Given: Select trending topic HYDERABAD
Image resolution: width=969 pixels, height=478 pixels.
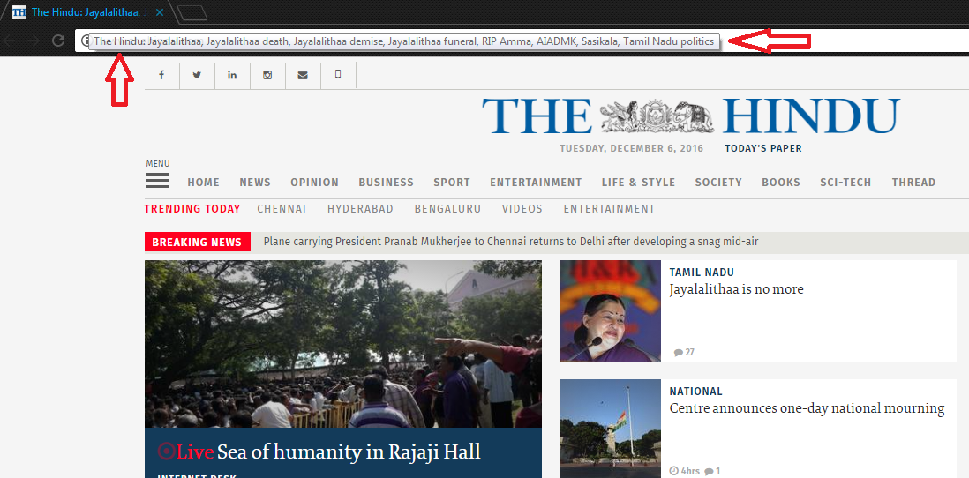Looking at the screenshot, I should (x=360, y=209).
